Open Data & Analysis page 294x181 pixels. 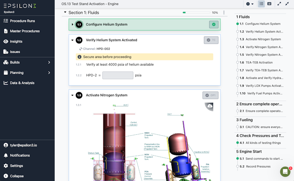coord(22,83)
